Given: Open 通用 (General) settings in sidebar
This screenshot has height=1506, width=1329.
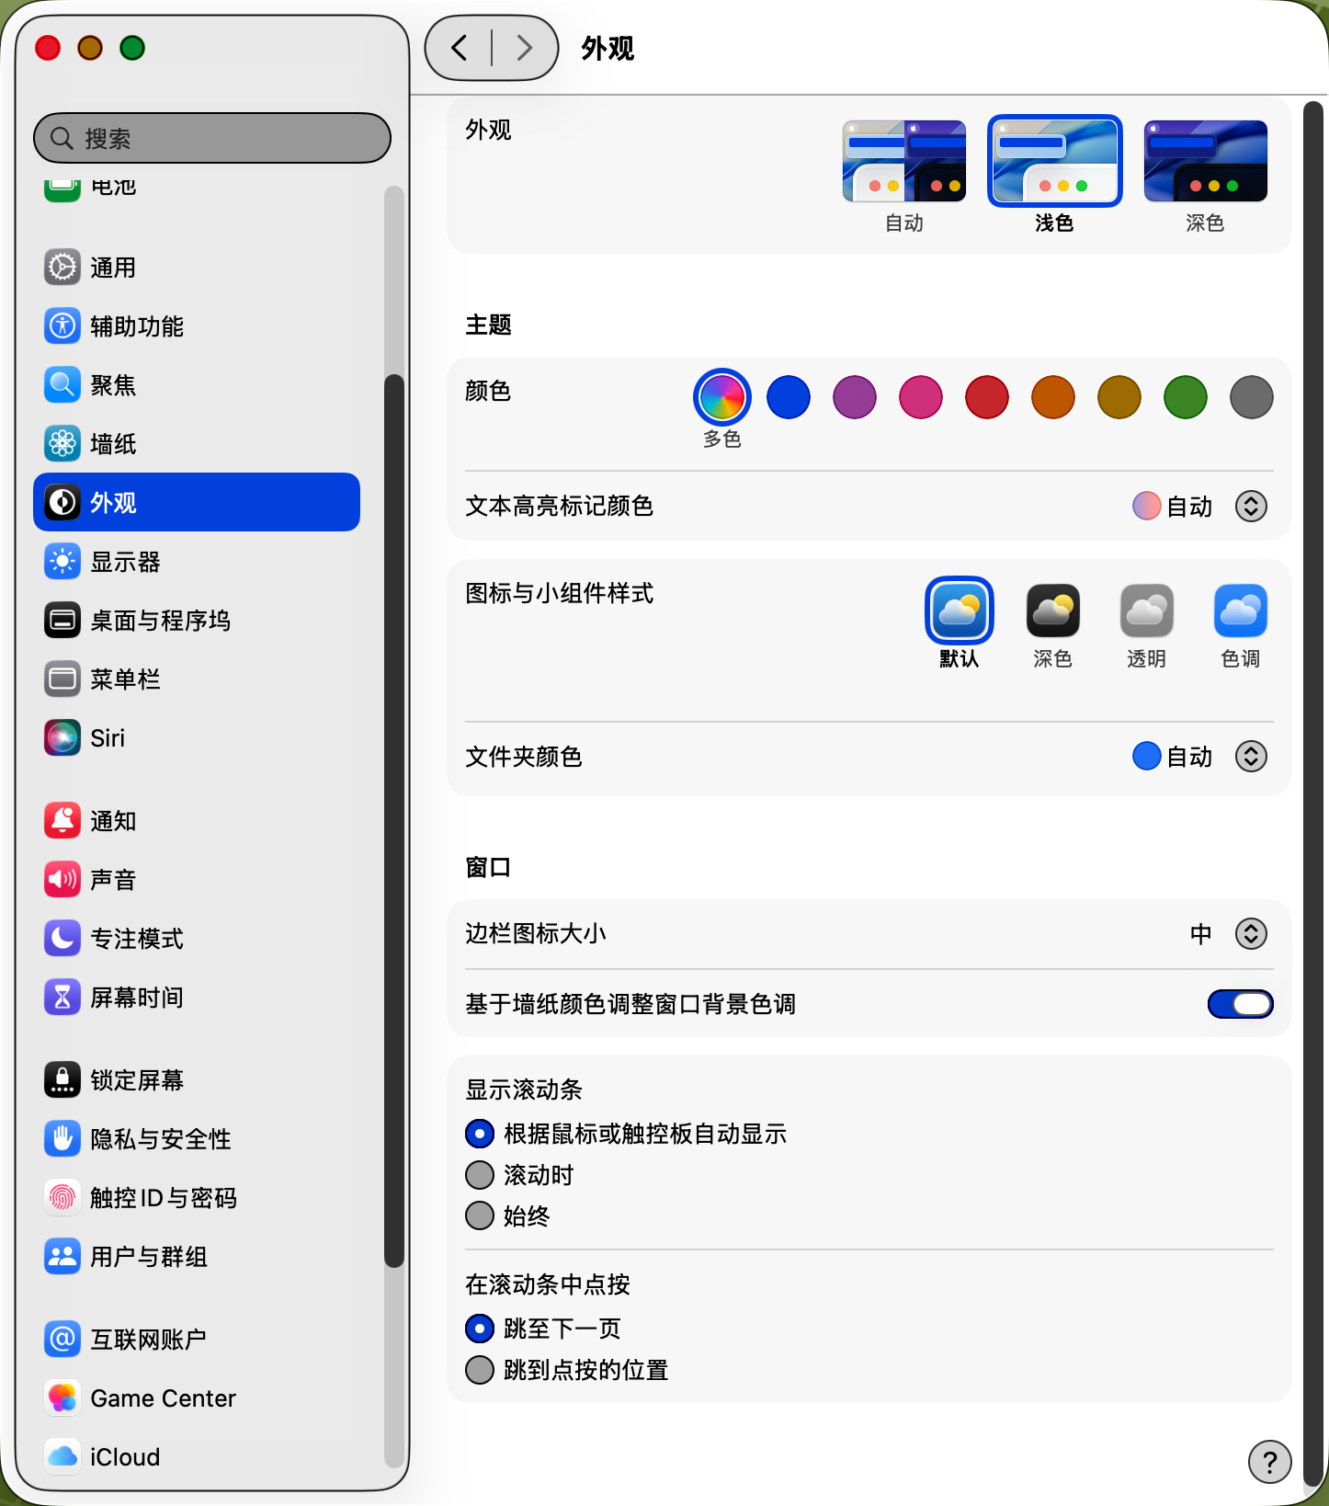Looking at the screenshot, I should 112,268.
